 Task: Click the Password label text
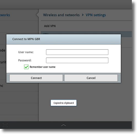click(x=25, y=60)
